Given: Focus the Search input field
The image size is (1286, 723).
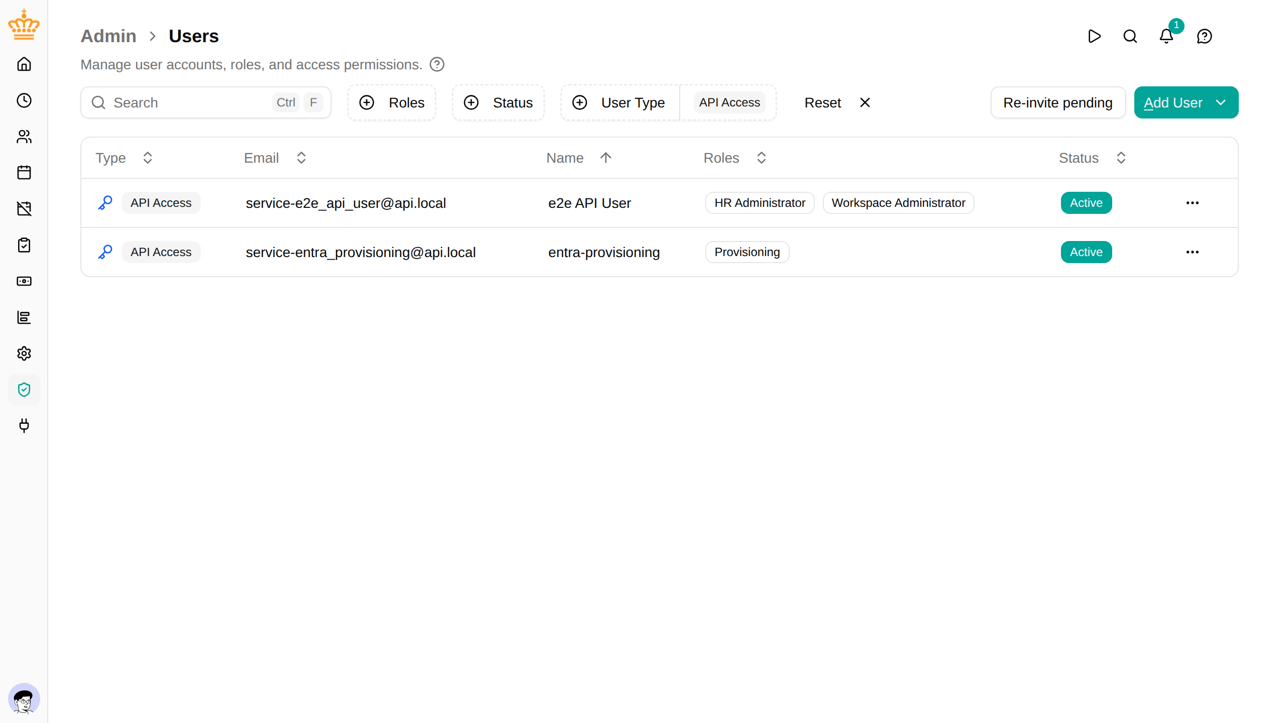Looking at the screenshot, I should tap(206, 102).
